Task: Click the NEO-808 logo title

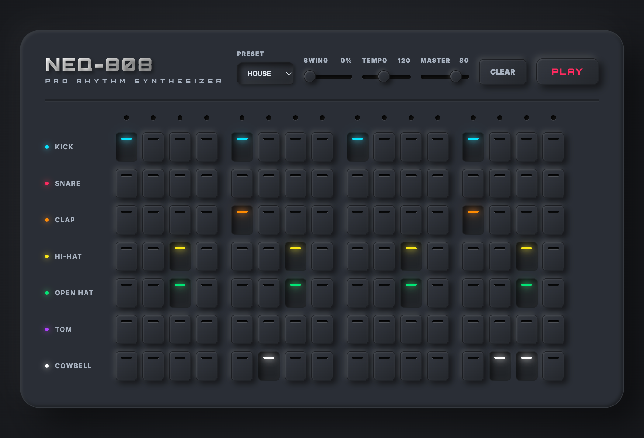Action: click(x=99, y=65)
